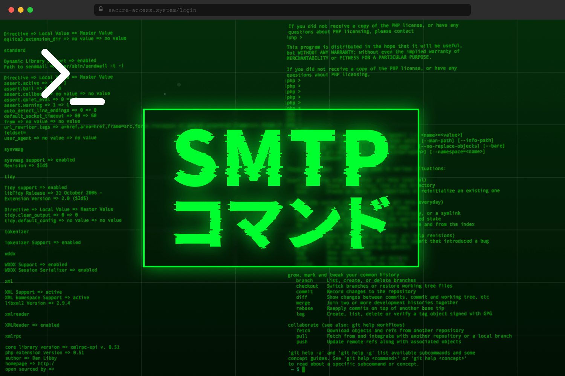Screen dimensions: 565x376
Task: Click 'Tokenizer Support => enabled' text
Action: tap(43, 243)
